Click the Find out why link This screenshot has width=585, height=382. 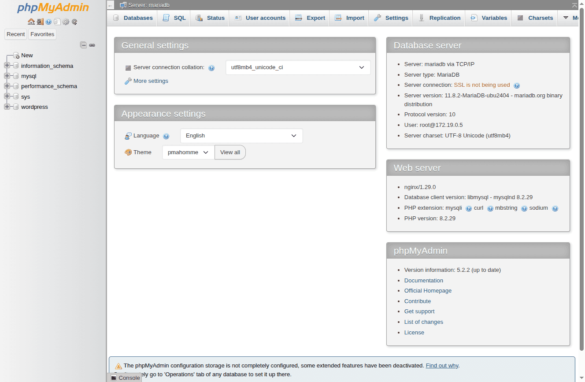pyautogui.click(x=442, y=366)
